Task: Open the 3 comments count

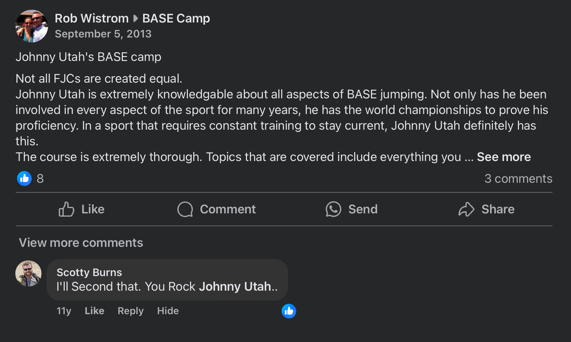Action: (x=518, y=178)
